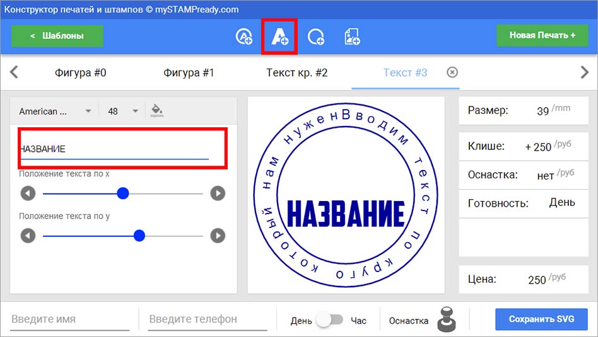Switch to the Фигура #1 tab
The height and width of the screenshot is (337, 598).
[189, 72]
